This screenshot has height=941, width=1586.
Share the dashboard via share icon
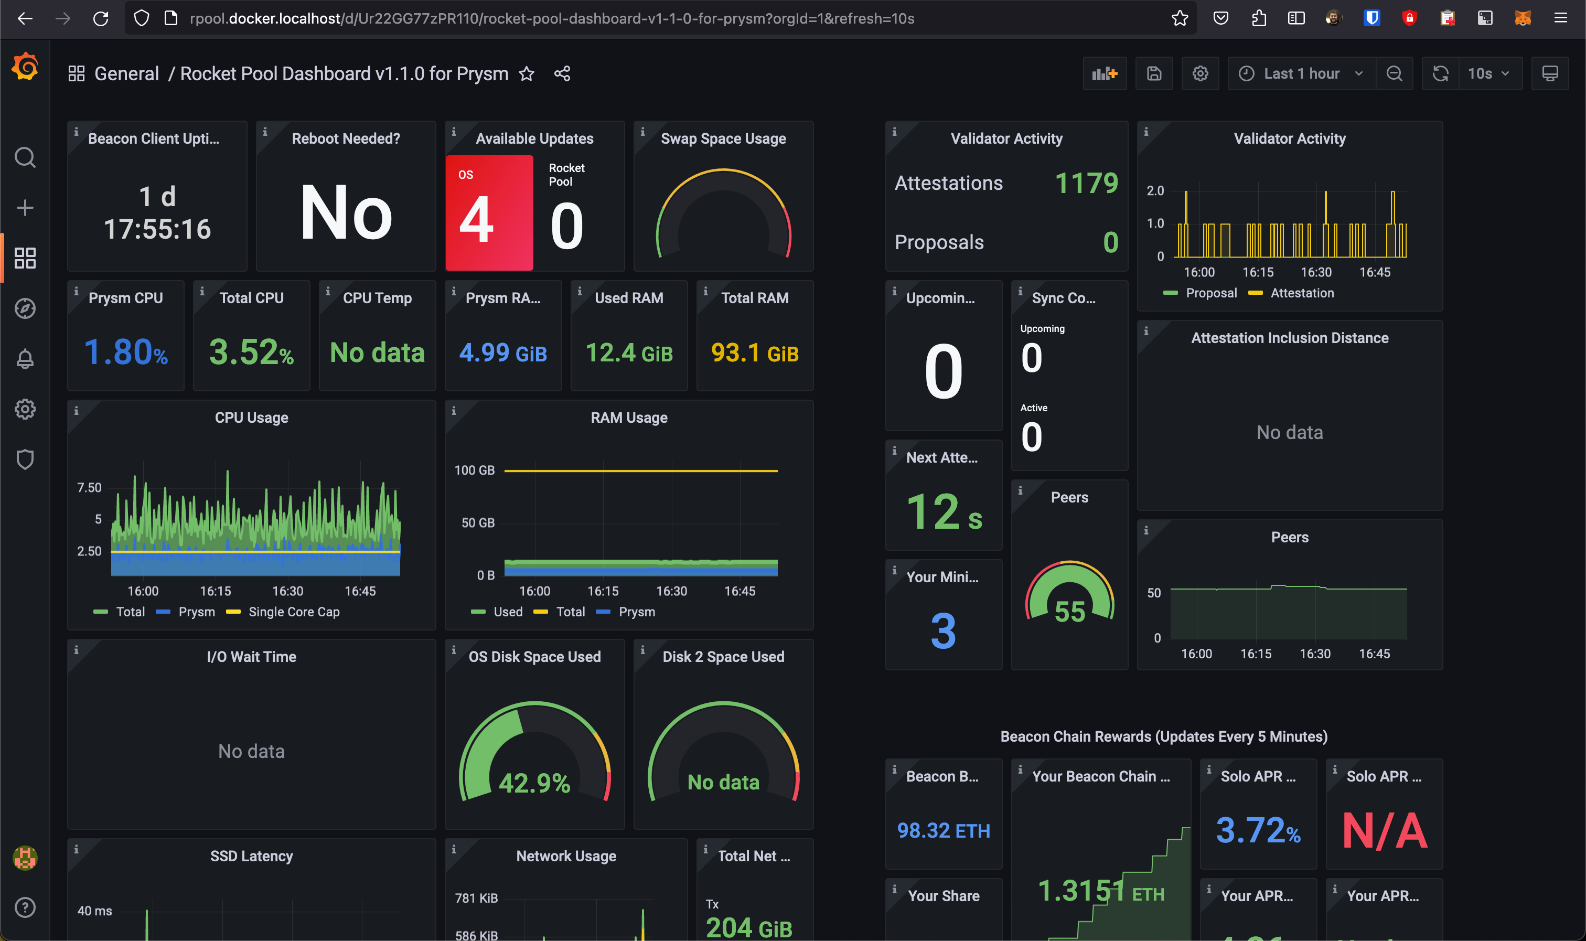[x=562, y=73]
